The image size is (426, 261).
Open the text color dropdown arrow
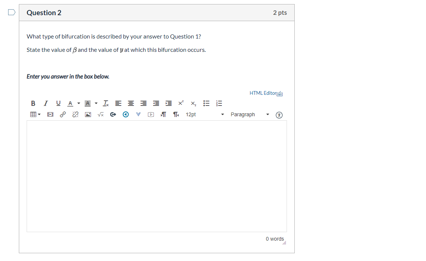pyautogui.click(x=79, y=103)
